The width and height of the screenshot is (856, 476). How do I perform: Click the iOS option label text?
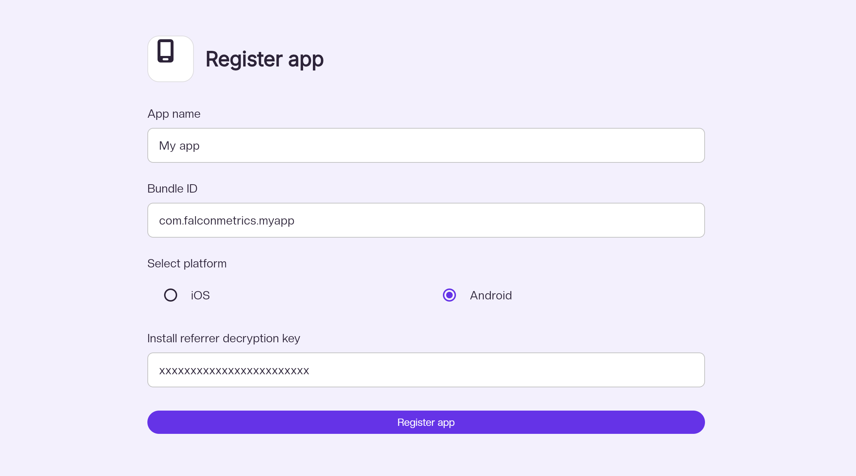200,295
